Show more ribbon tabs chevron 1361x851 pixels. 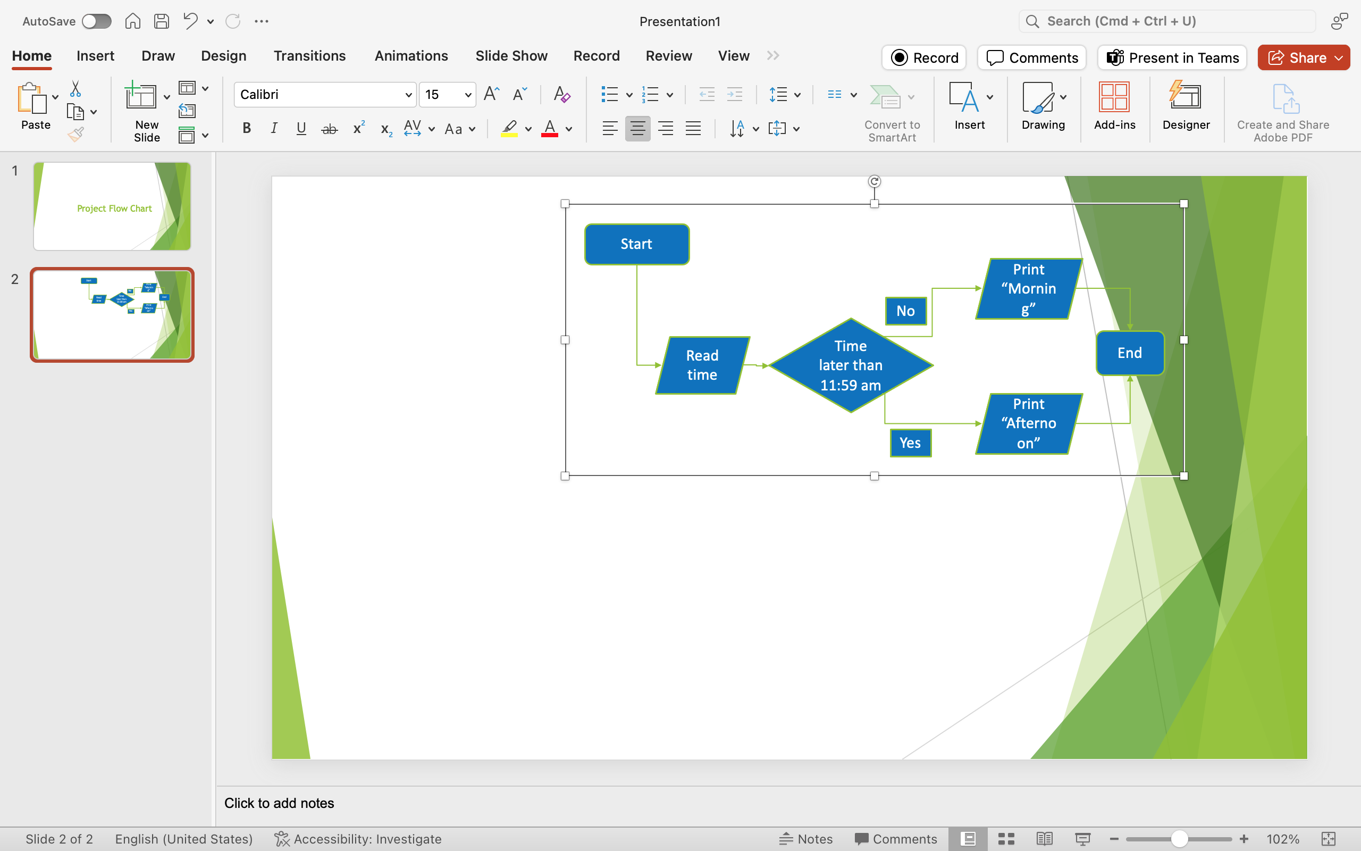(774, 55)
